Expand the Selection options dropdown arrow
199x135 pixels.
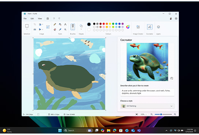click(x=27, y=29)
